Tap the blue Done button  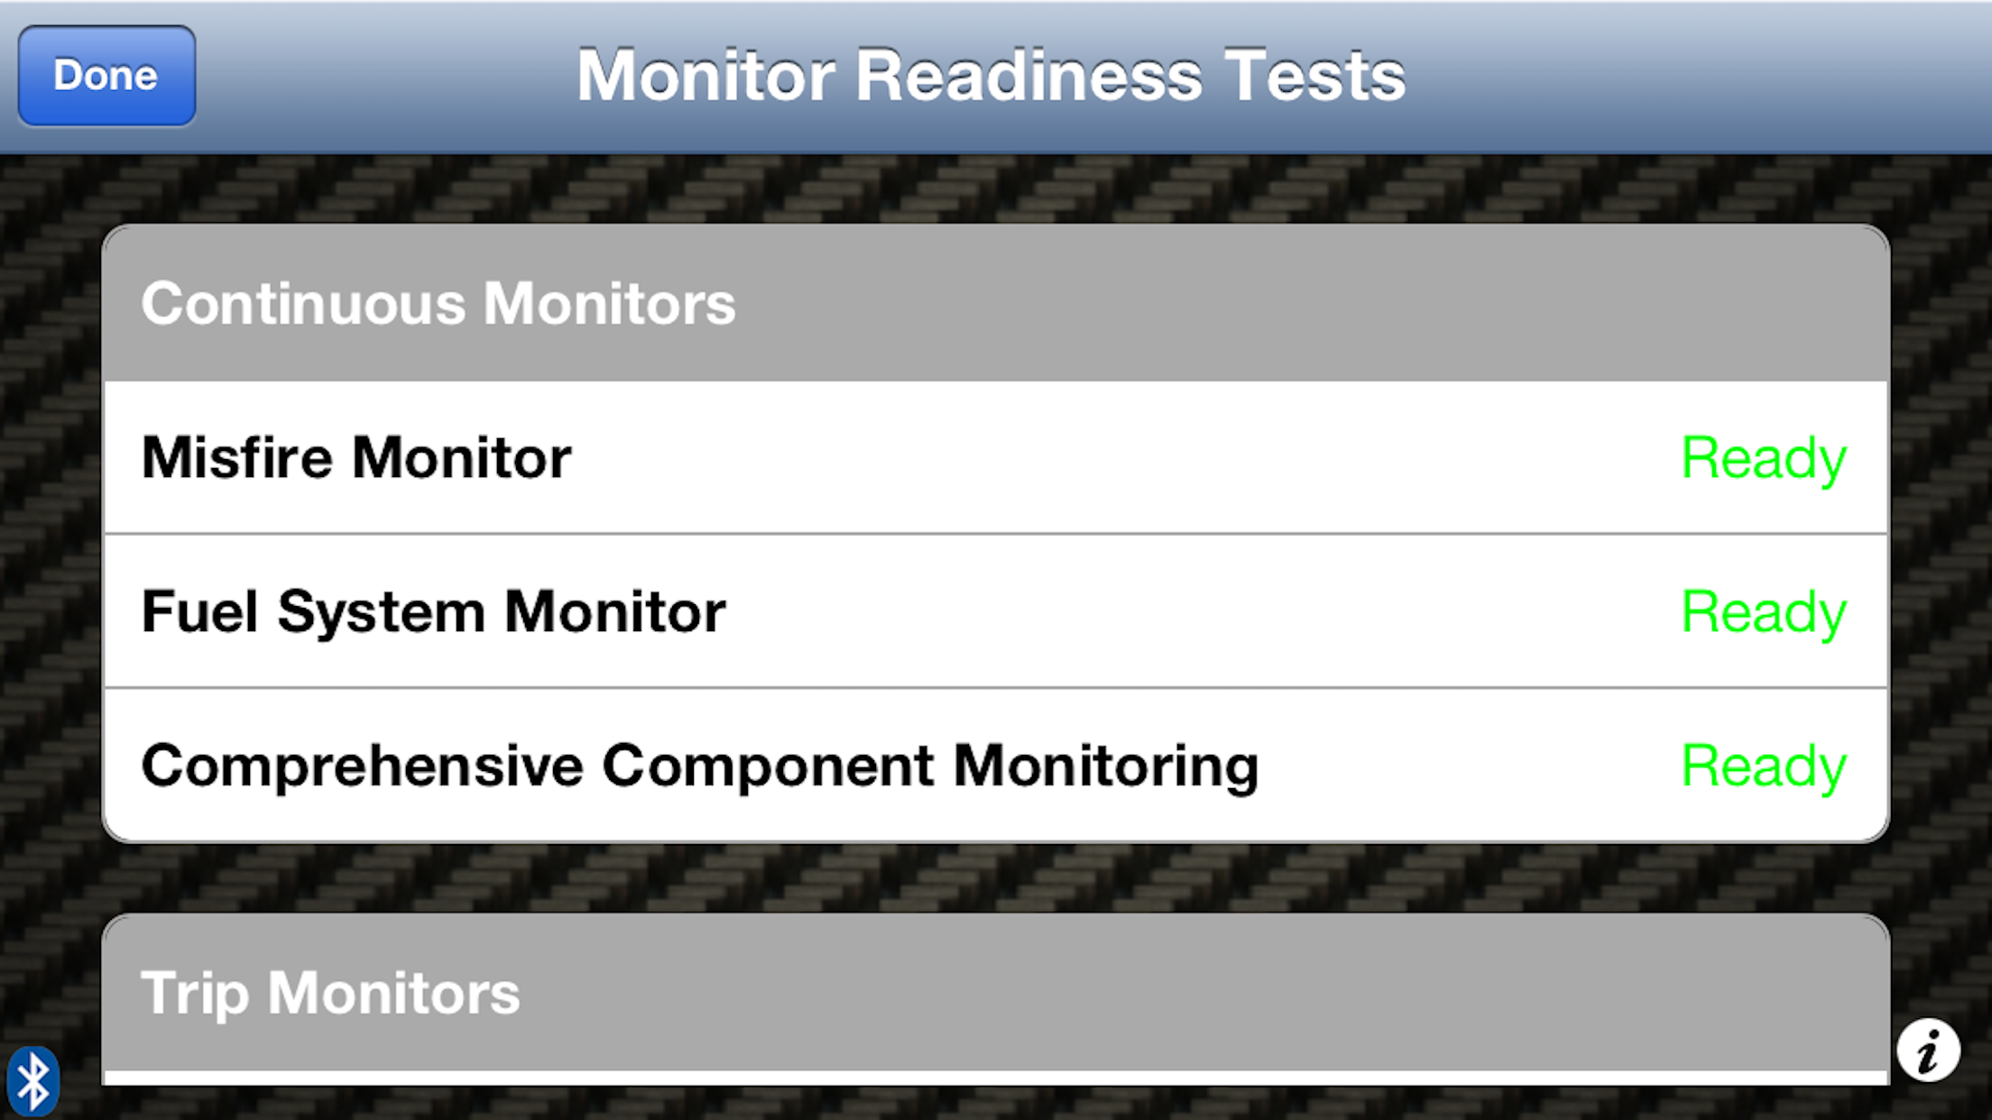pyautogui.click(x=106, y=76)
